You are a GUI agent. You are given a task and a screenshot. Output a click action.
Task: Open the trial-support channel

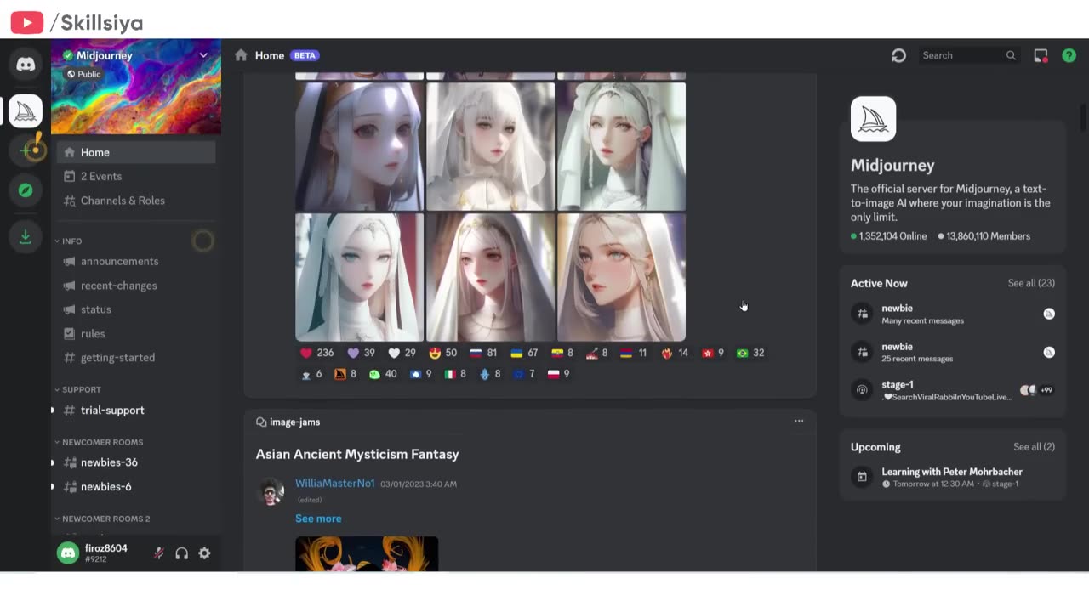click(136, 410)
